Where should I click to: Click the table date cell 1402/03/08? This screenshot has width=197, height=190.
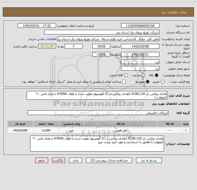click(20, 130)
